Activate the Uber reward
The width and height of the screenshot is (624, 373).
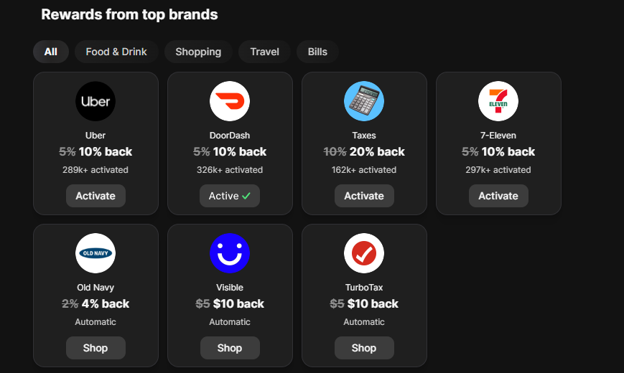(x=96, y=196)
